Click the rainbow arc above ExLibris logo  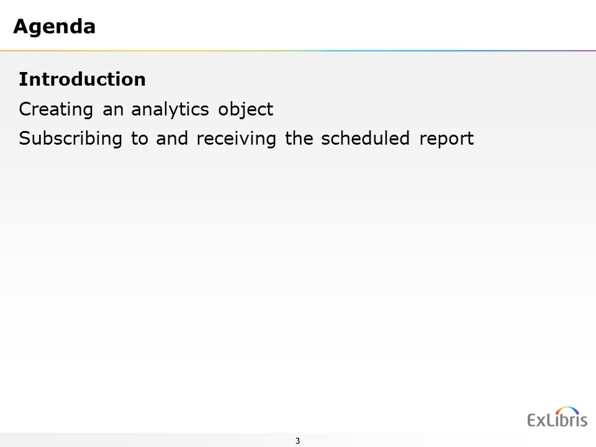coord(567,410)
